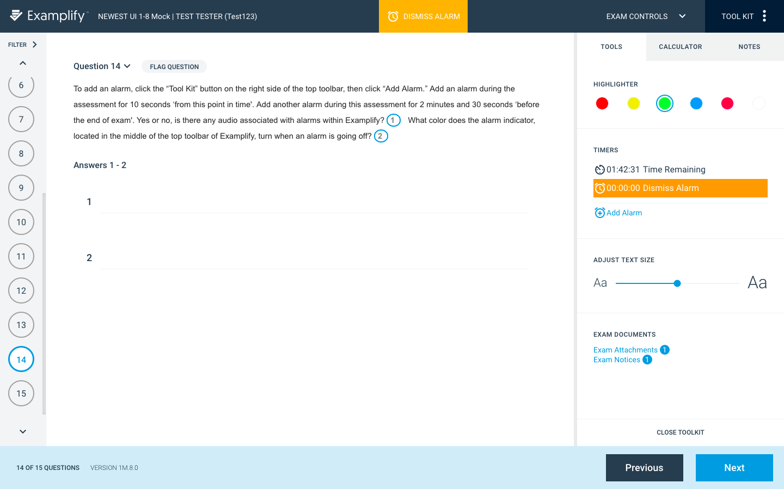Expand the Filter panel arrow
This screenshot has width=784, height=489.
coord(34,45)
